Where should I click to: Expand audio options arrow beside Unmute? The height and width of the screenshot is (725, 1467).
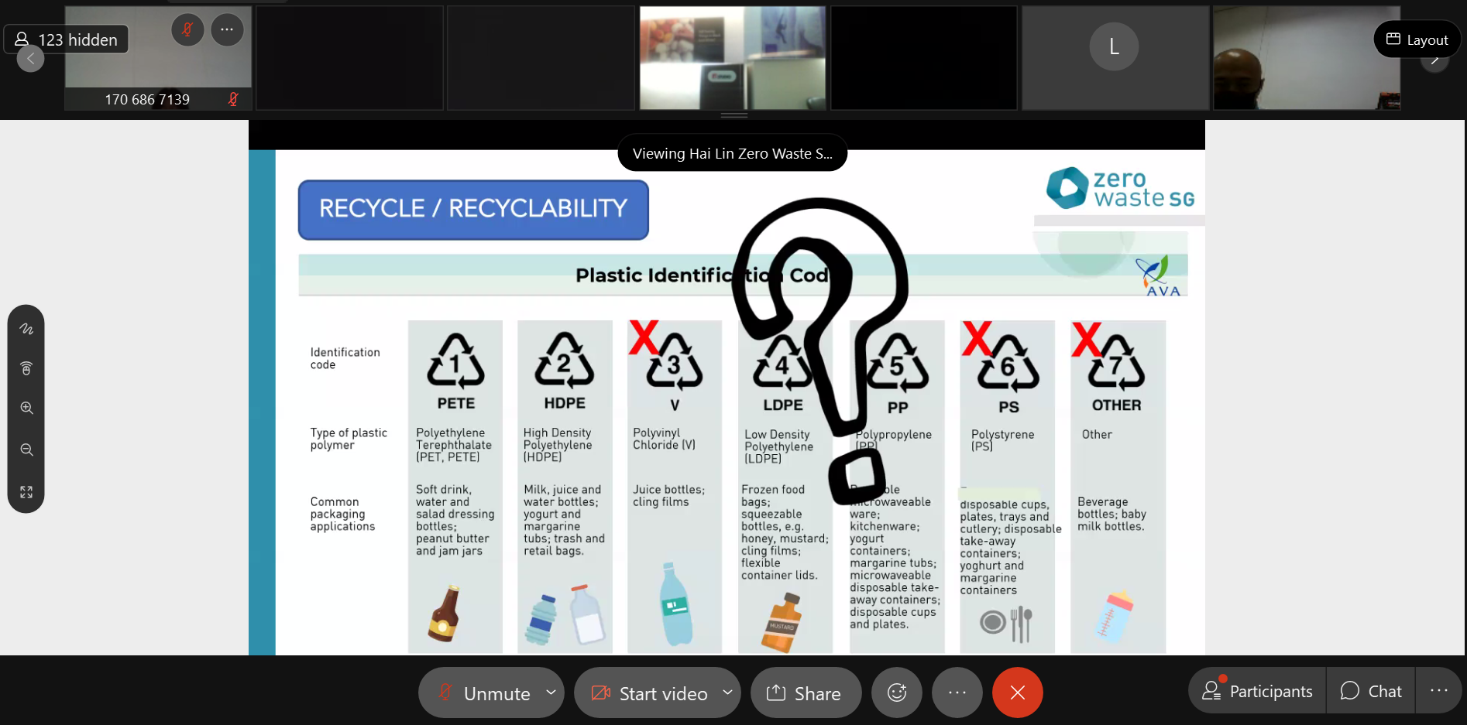tap(551, 693)
